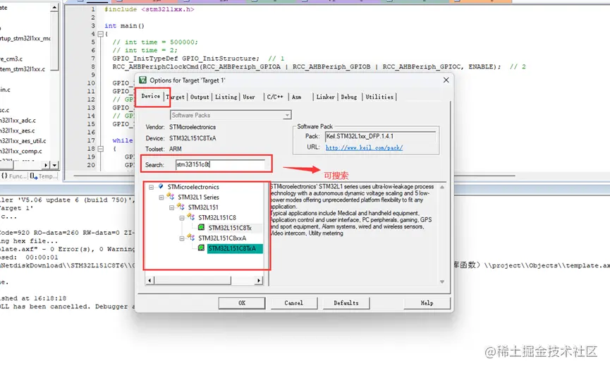610x371 pixels.
Task: Click the device tree scroll-right arrow
Action: point(259,280)
